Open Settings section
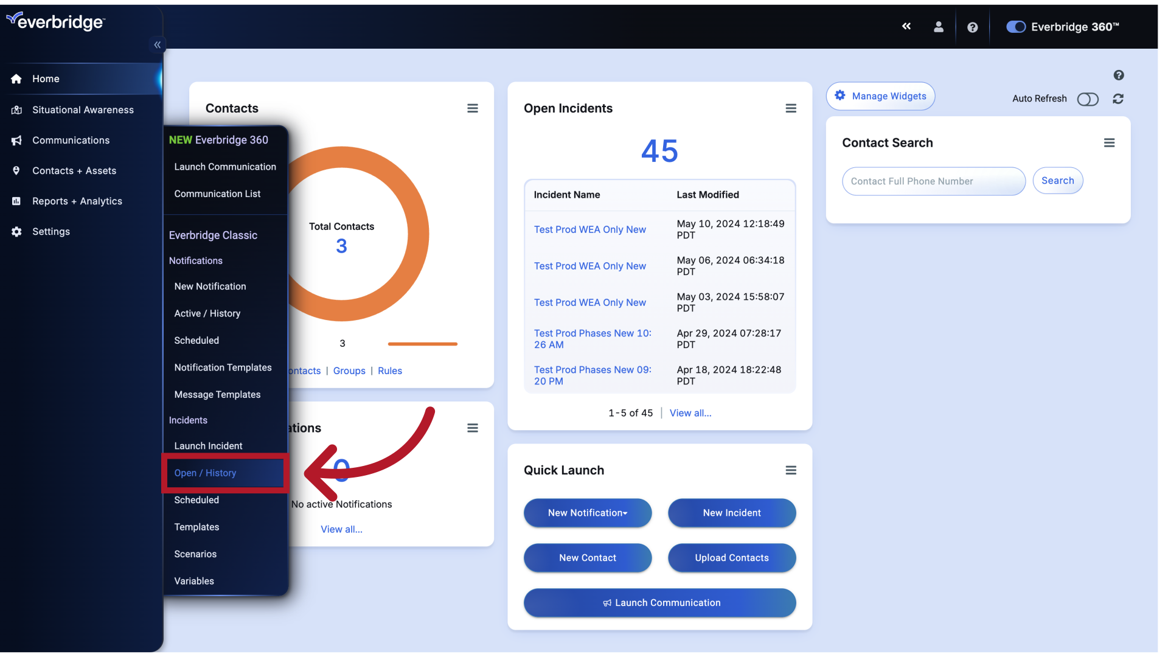Viewport: 1168px width, 657px height. (x=50, y=231)
